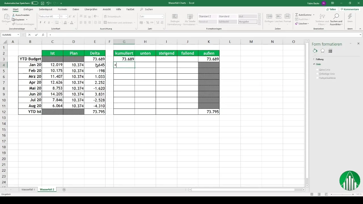Undo the last action
Screen dimensions: 363x204
48,3
